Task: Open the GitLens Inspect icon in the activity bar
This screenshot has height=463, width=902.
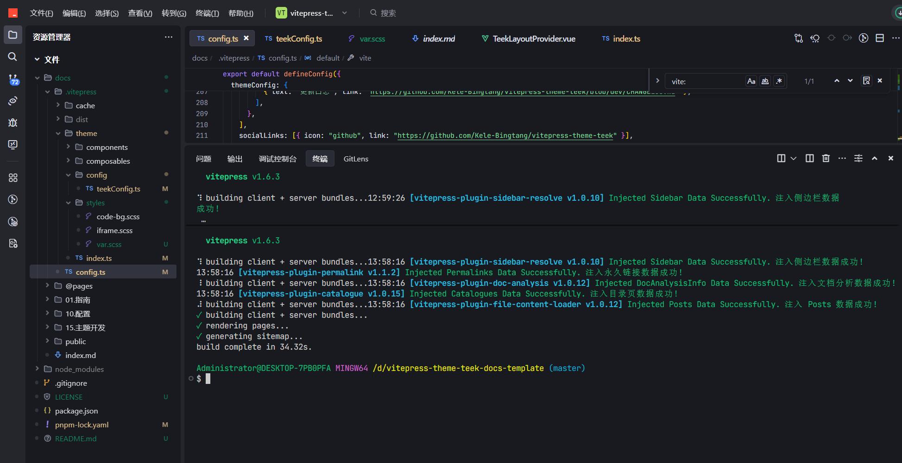Action: point(13,222)
